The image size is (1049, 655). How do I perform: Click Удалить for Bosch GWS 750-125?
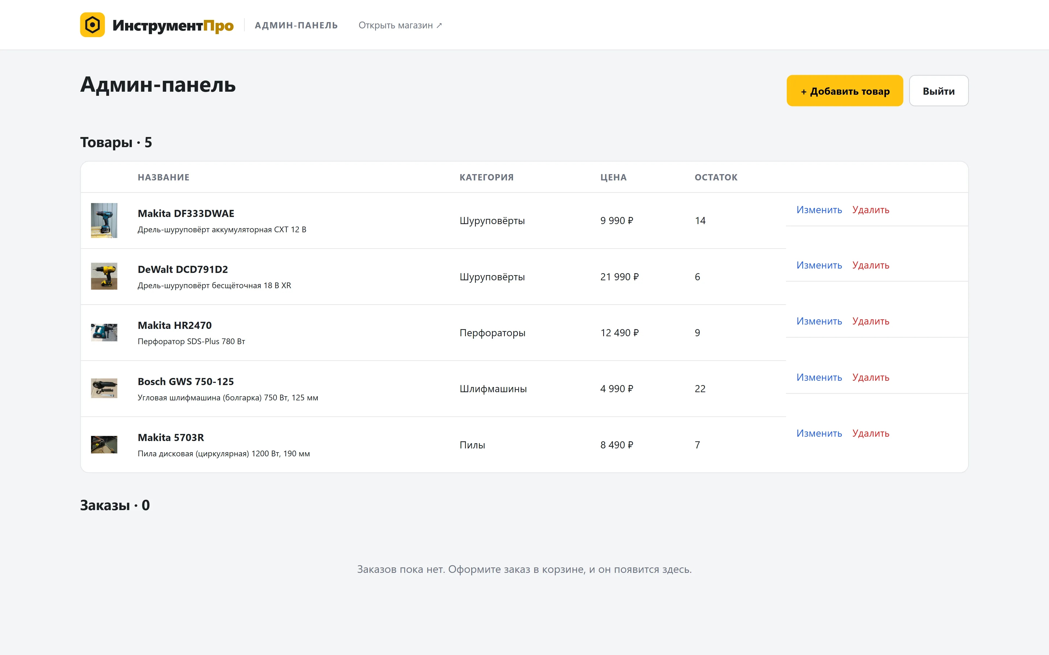(870, 377)
